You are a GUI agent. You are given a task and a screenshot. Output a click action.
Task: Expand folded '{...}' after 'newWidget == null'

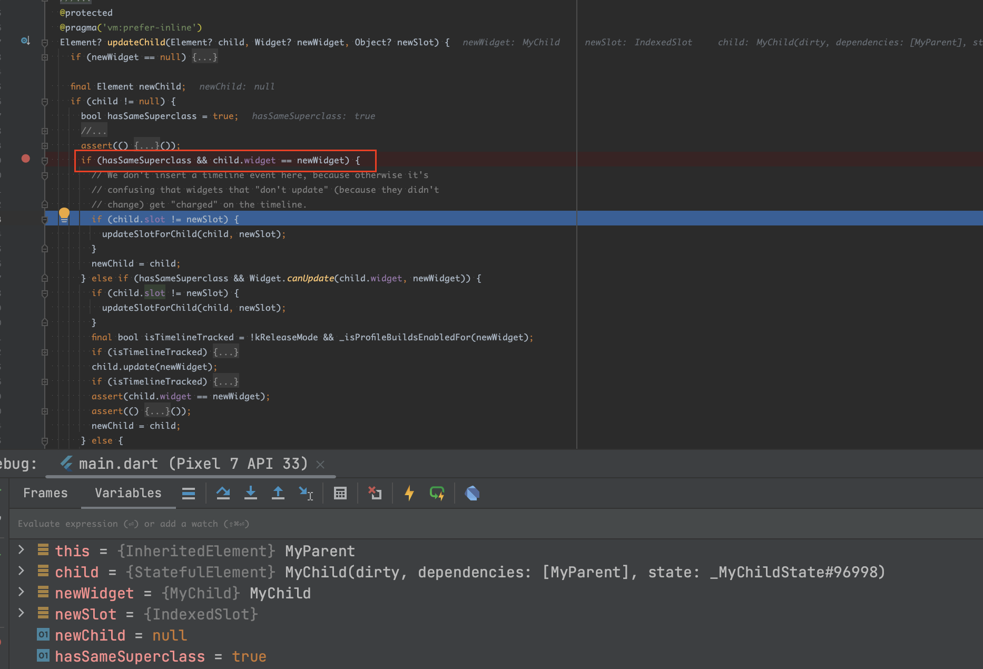[x=204, y=57]
